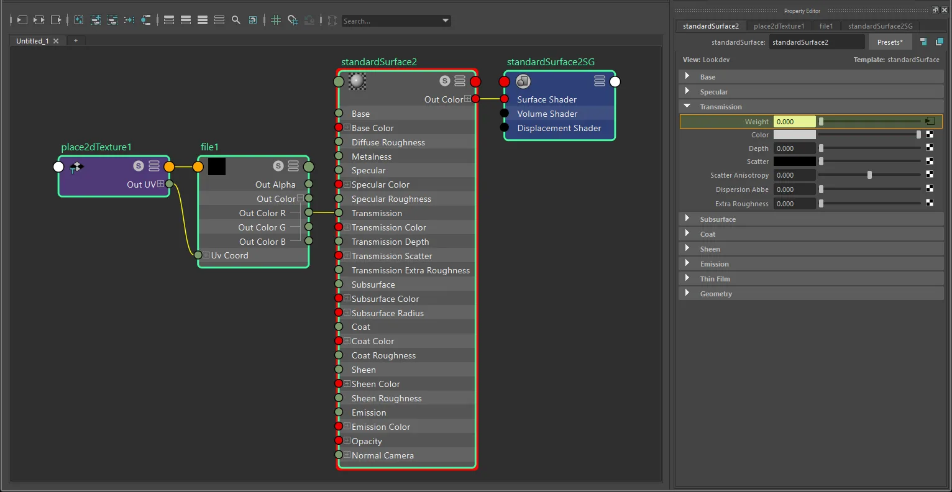952x492 pixels.
Task: Toggle solo on standardSurface2 node
Action: 444,81
